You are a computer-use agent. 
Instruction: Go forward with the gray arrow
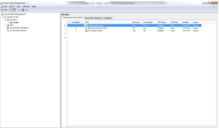pyautogui.click(x=6, y=10)
